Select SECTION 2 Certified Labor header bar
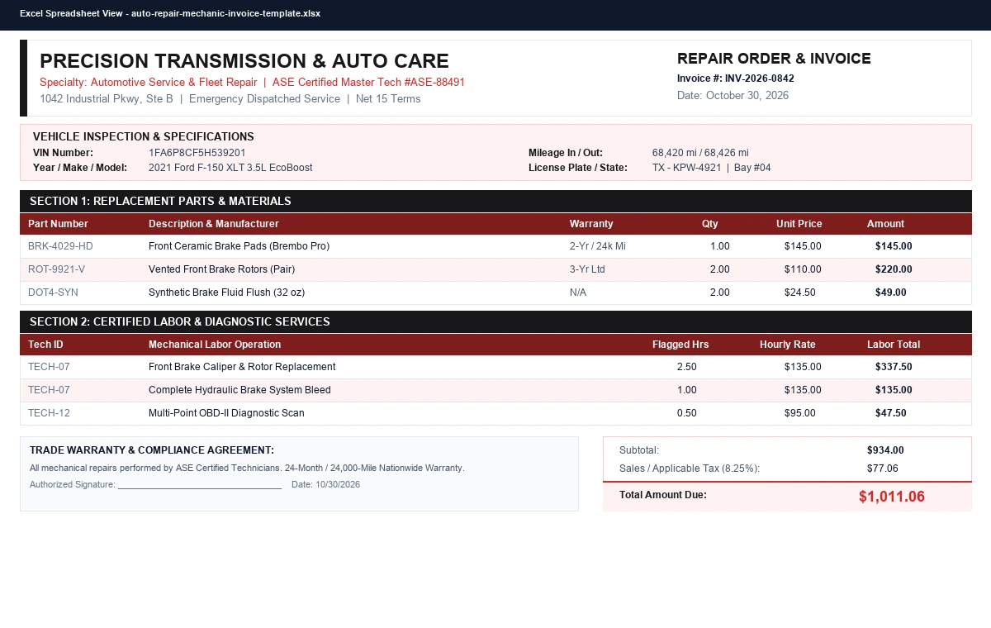 pos(495,321)
